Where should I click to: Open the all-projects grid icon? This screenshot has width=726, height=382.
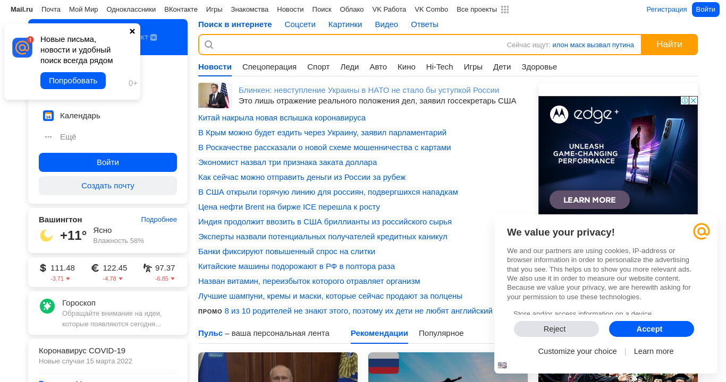pyautogui.click(x=505, y=10)
